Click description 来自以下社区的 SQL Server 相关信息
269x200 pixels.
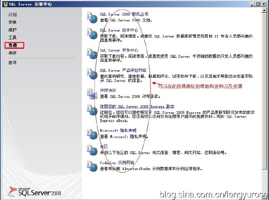[163, 152]
